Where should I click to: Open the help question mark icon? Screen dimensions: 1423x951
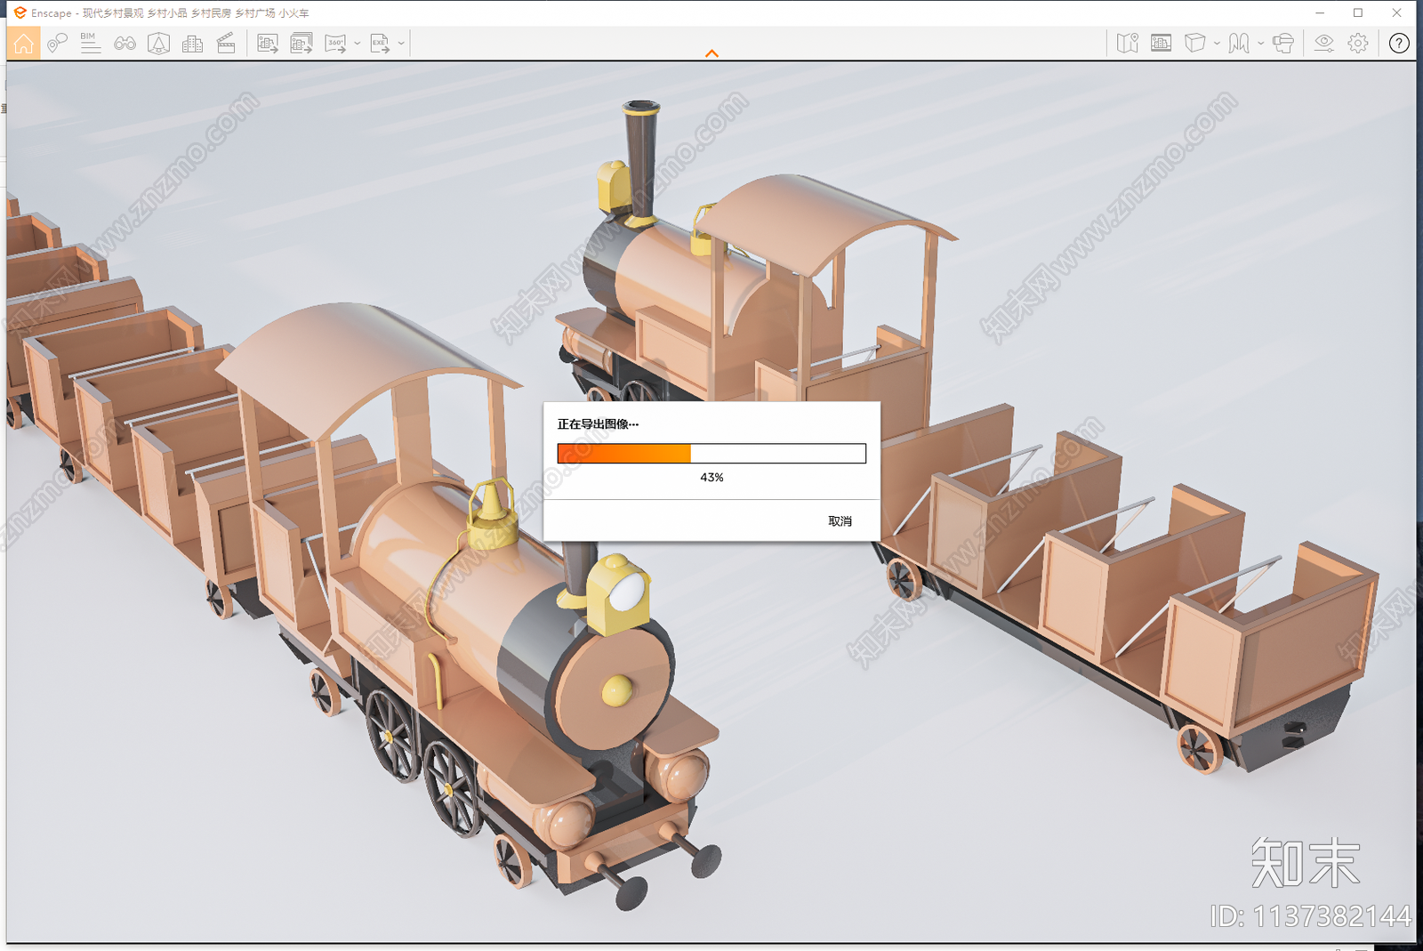pyautogui.click(x=1398, y=43)
